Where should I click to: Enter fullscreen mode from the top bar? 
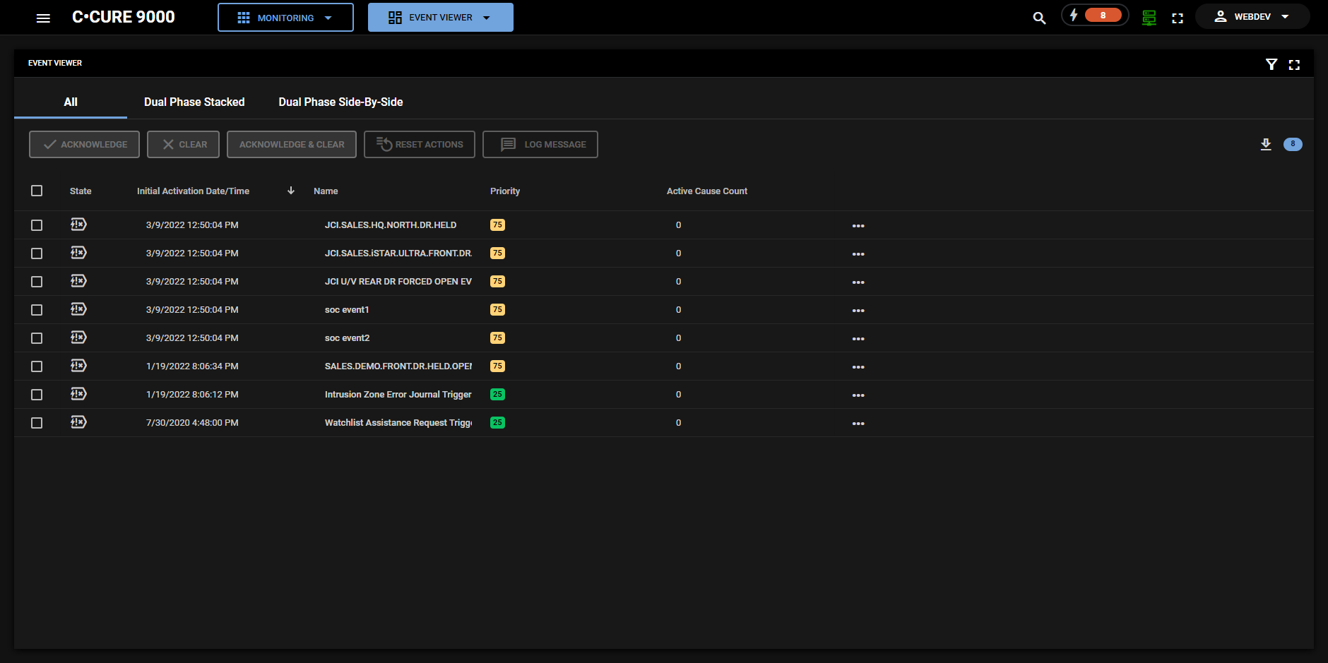1178,18
